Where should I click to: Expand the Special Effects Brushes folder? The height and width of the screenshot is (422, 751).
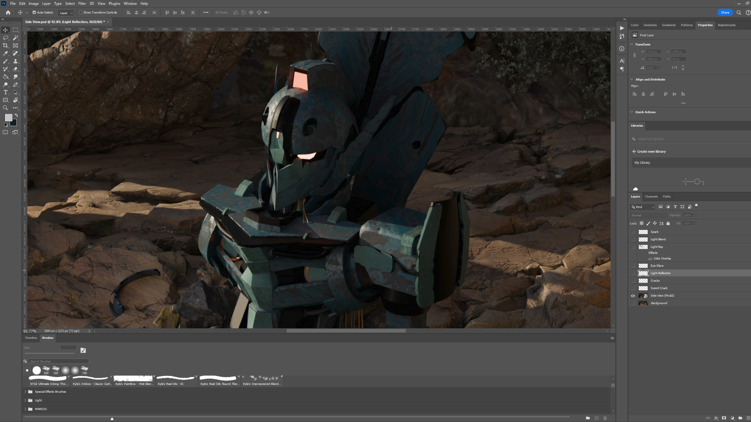tap(25, 392)
